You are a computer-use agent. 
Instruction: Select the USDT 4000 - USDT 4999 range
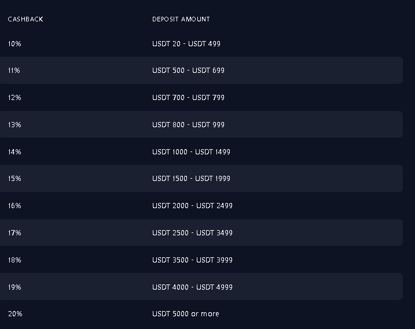coord(192,287)
